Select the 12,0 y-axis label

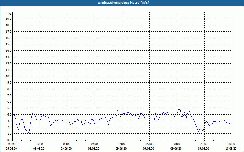[x=9, y=64]
